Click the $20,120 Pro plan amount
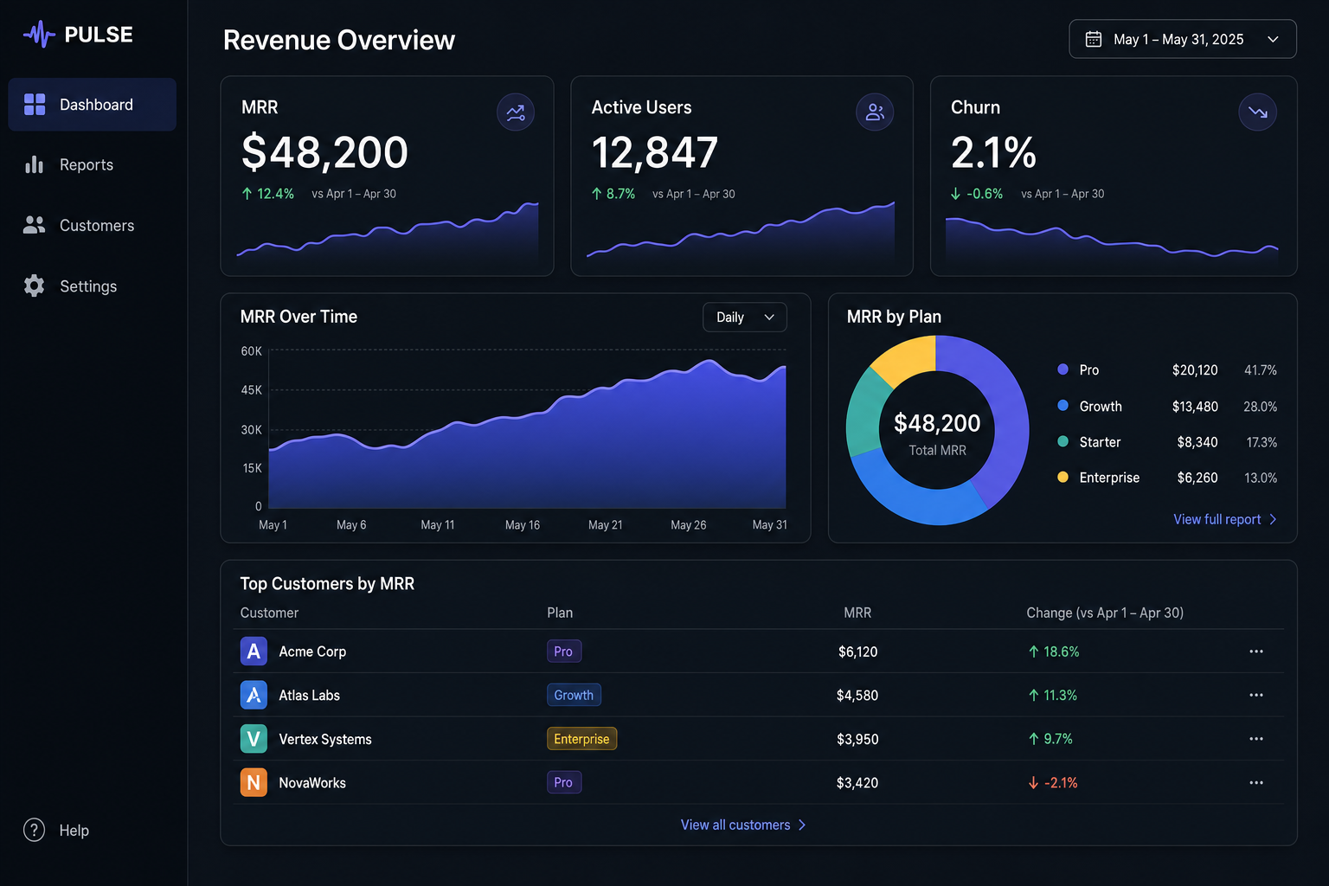This screenshot has width=1329, height=886. [x=1195, y=370]
